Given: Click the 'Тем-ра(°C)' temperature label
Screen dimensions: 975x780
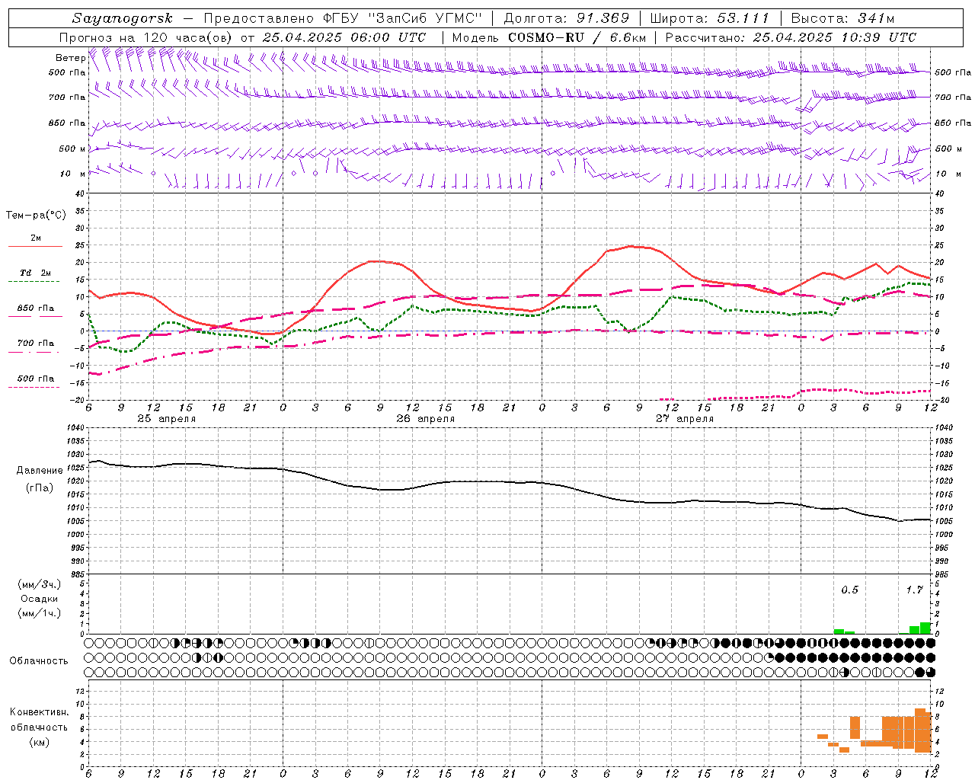Looking at the screenshot, I should point(36,216).
